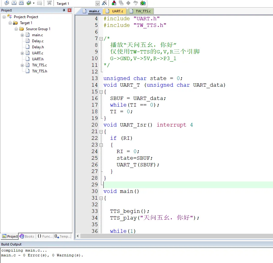The width and height of the screenshot is (273, 263).
Task: Collapse the comment fold at line 7
Action: 101,38
